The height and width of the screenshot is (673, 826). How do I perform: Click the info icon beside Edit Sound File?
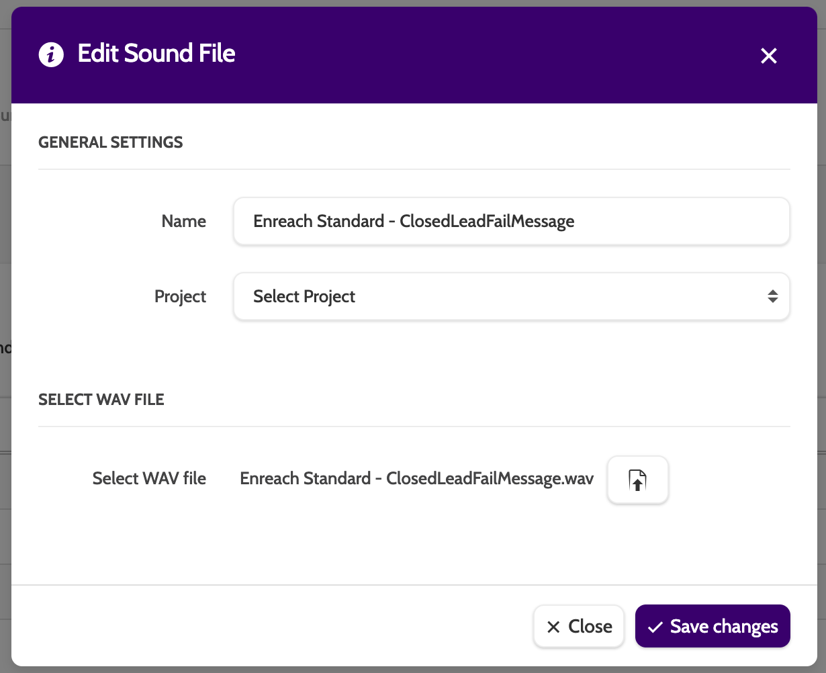(x=52, y=54)
